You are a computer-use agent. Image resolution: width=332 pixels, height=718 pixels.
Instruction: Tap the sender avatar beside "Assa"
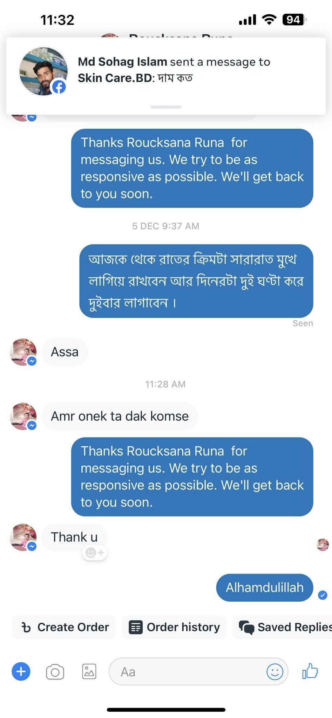coord(23,352)
